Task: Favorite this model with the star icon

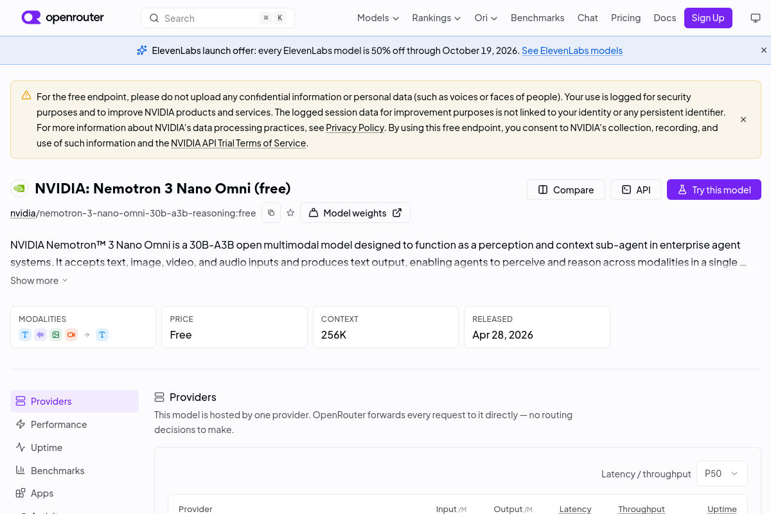Action: pyautogui.click(x=290, y=213)
